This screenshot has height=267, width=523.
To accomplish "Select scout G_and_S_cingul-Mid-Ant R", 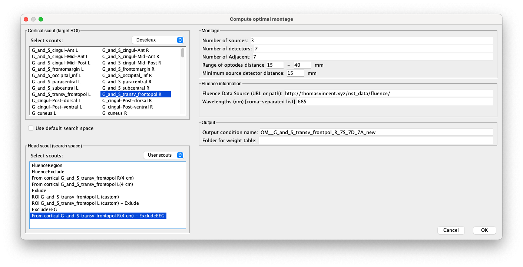I will (131, 56).
